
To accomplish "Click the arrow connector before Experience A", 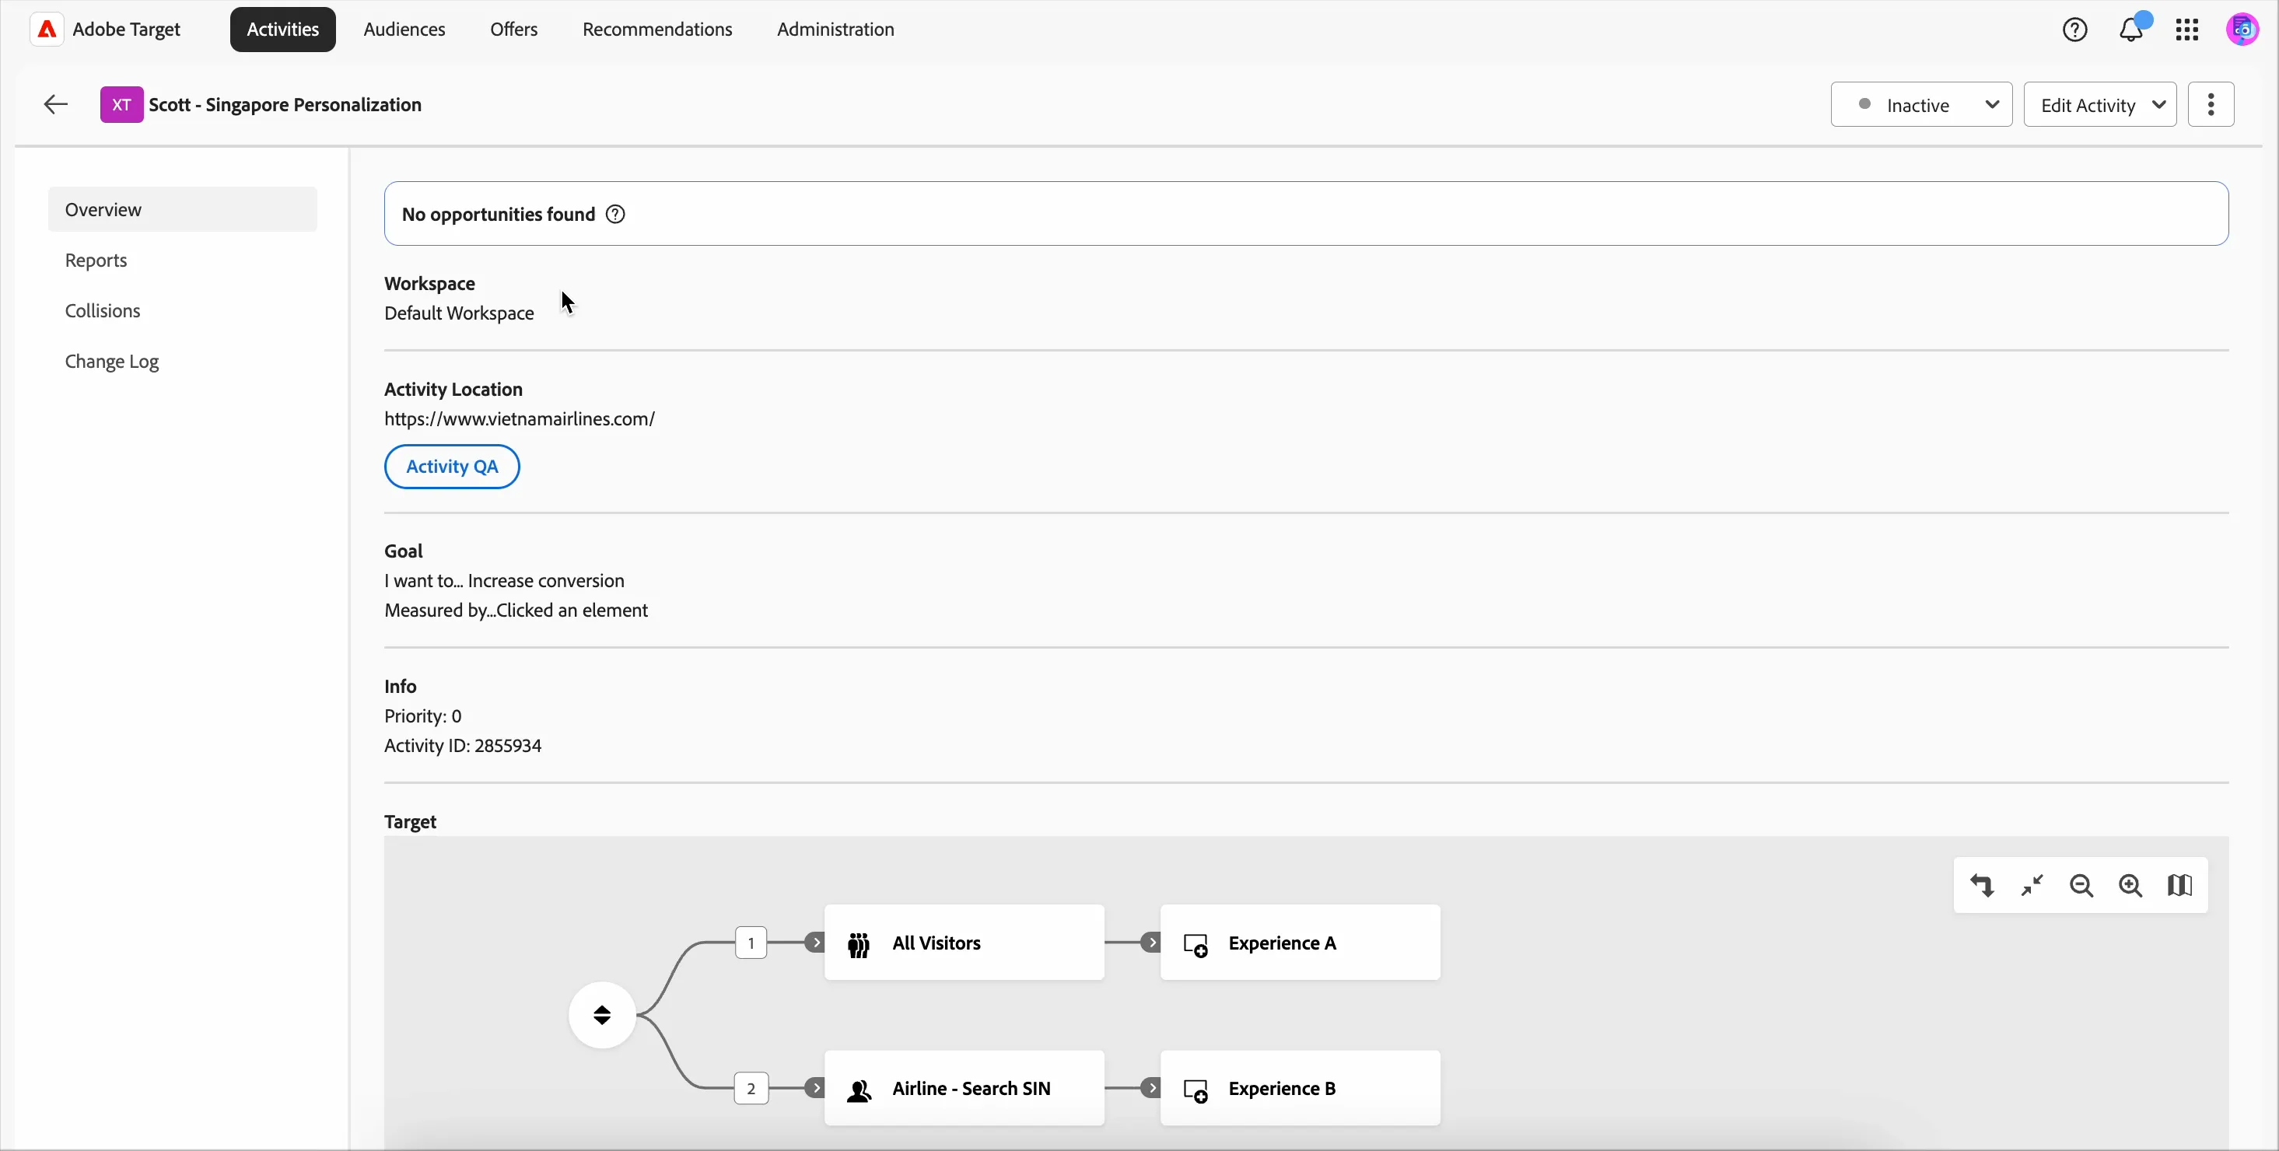I will [1150, 943].
